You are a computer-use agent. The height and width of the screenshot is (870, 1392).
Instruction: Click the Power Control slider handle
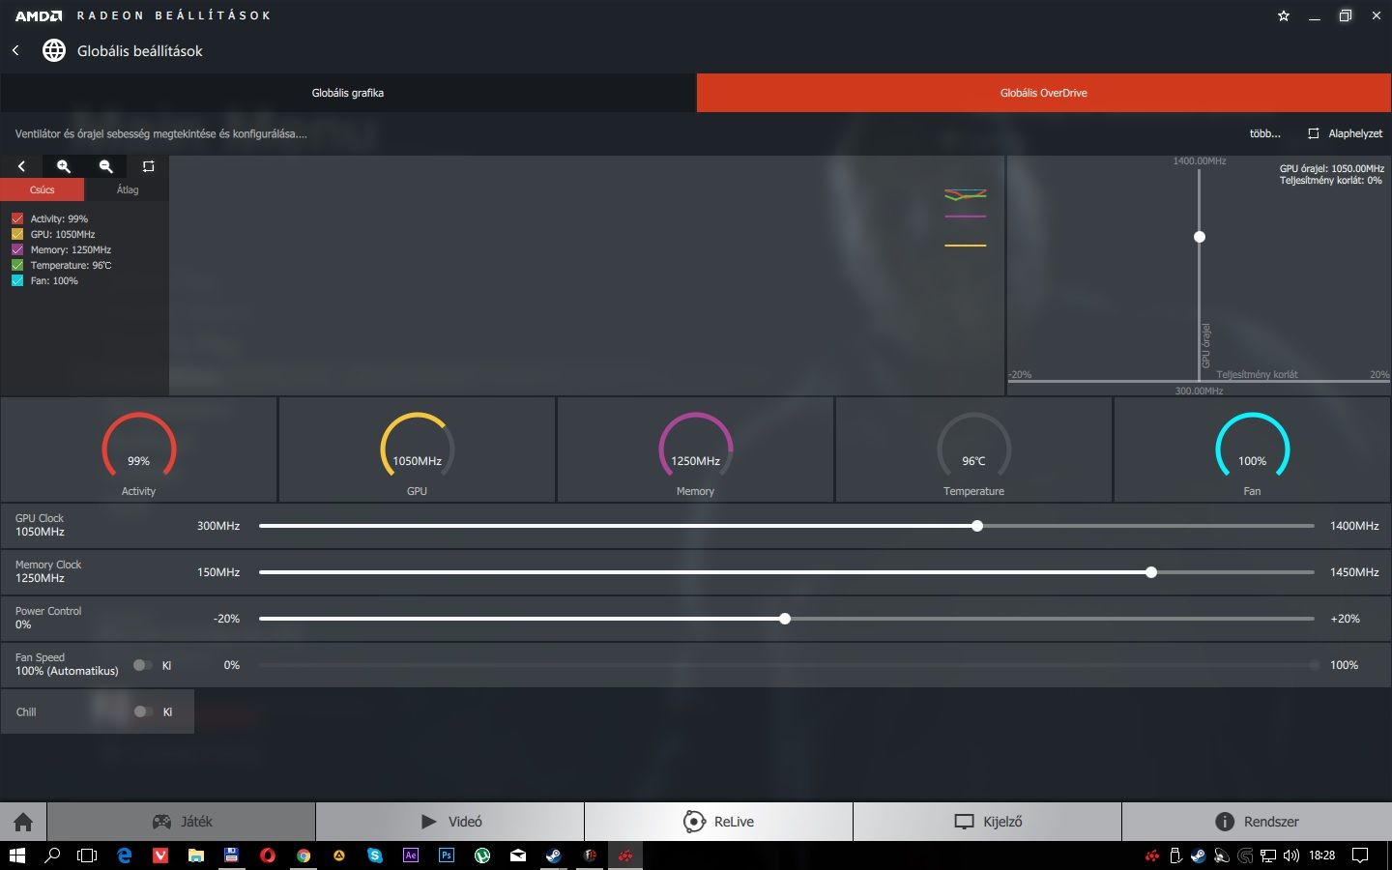pos(785,619)
